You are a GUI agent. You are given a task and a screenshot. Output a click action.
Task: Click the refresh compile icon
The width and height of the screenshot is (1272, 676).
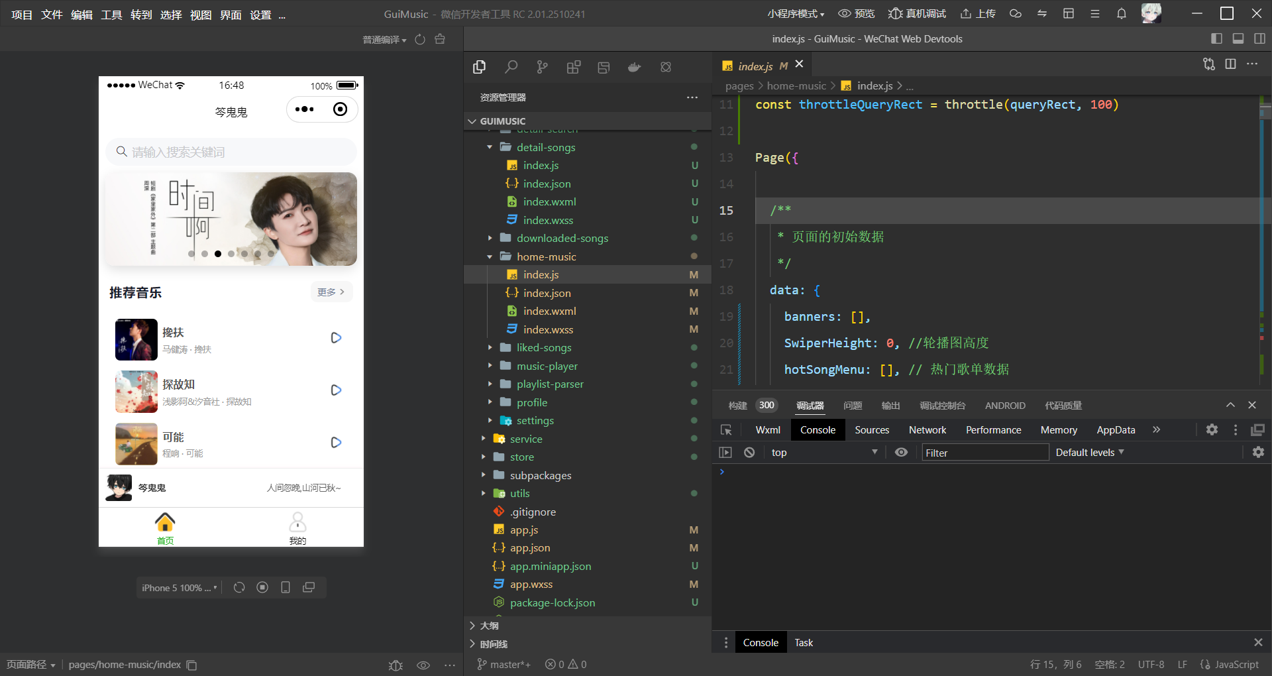pyautogui.click(x=420, y=40)
